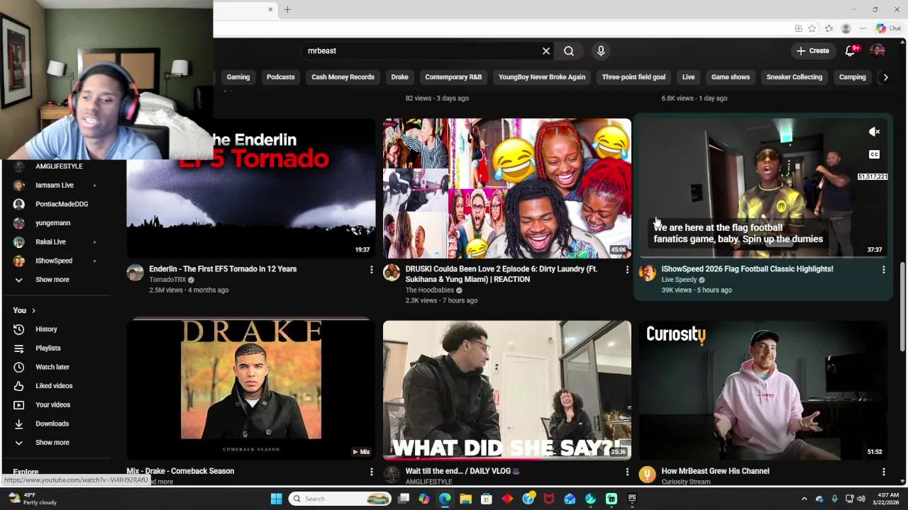This screenshot has width=908, height=510.
Task: Select the Sneaker Collecting chip
Action: [x=794, y=77]
